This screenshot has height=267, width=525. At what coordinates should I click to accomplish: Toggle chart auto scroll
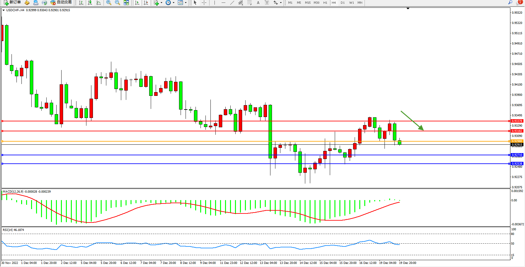click(x=137, y=2)
